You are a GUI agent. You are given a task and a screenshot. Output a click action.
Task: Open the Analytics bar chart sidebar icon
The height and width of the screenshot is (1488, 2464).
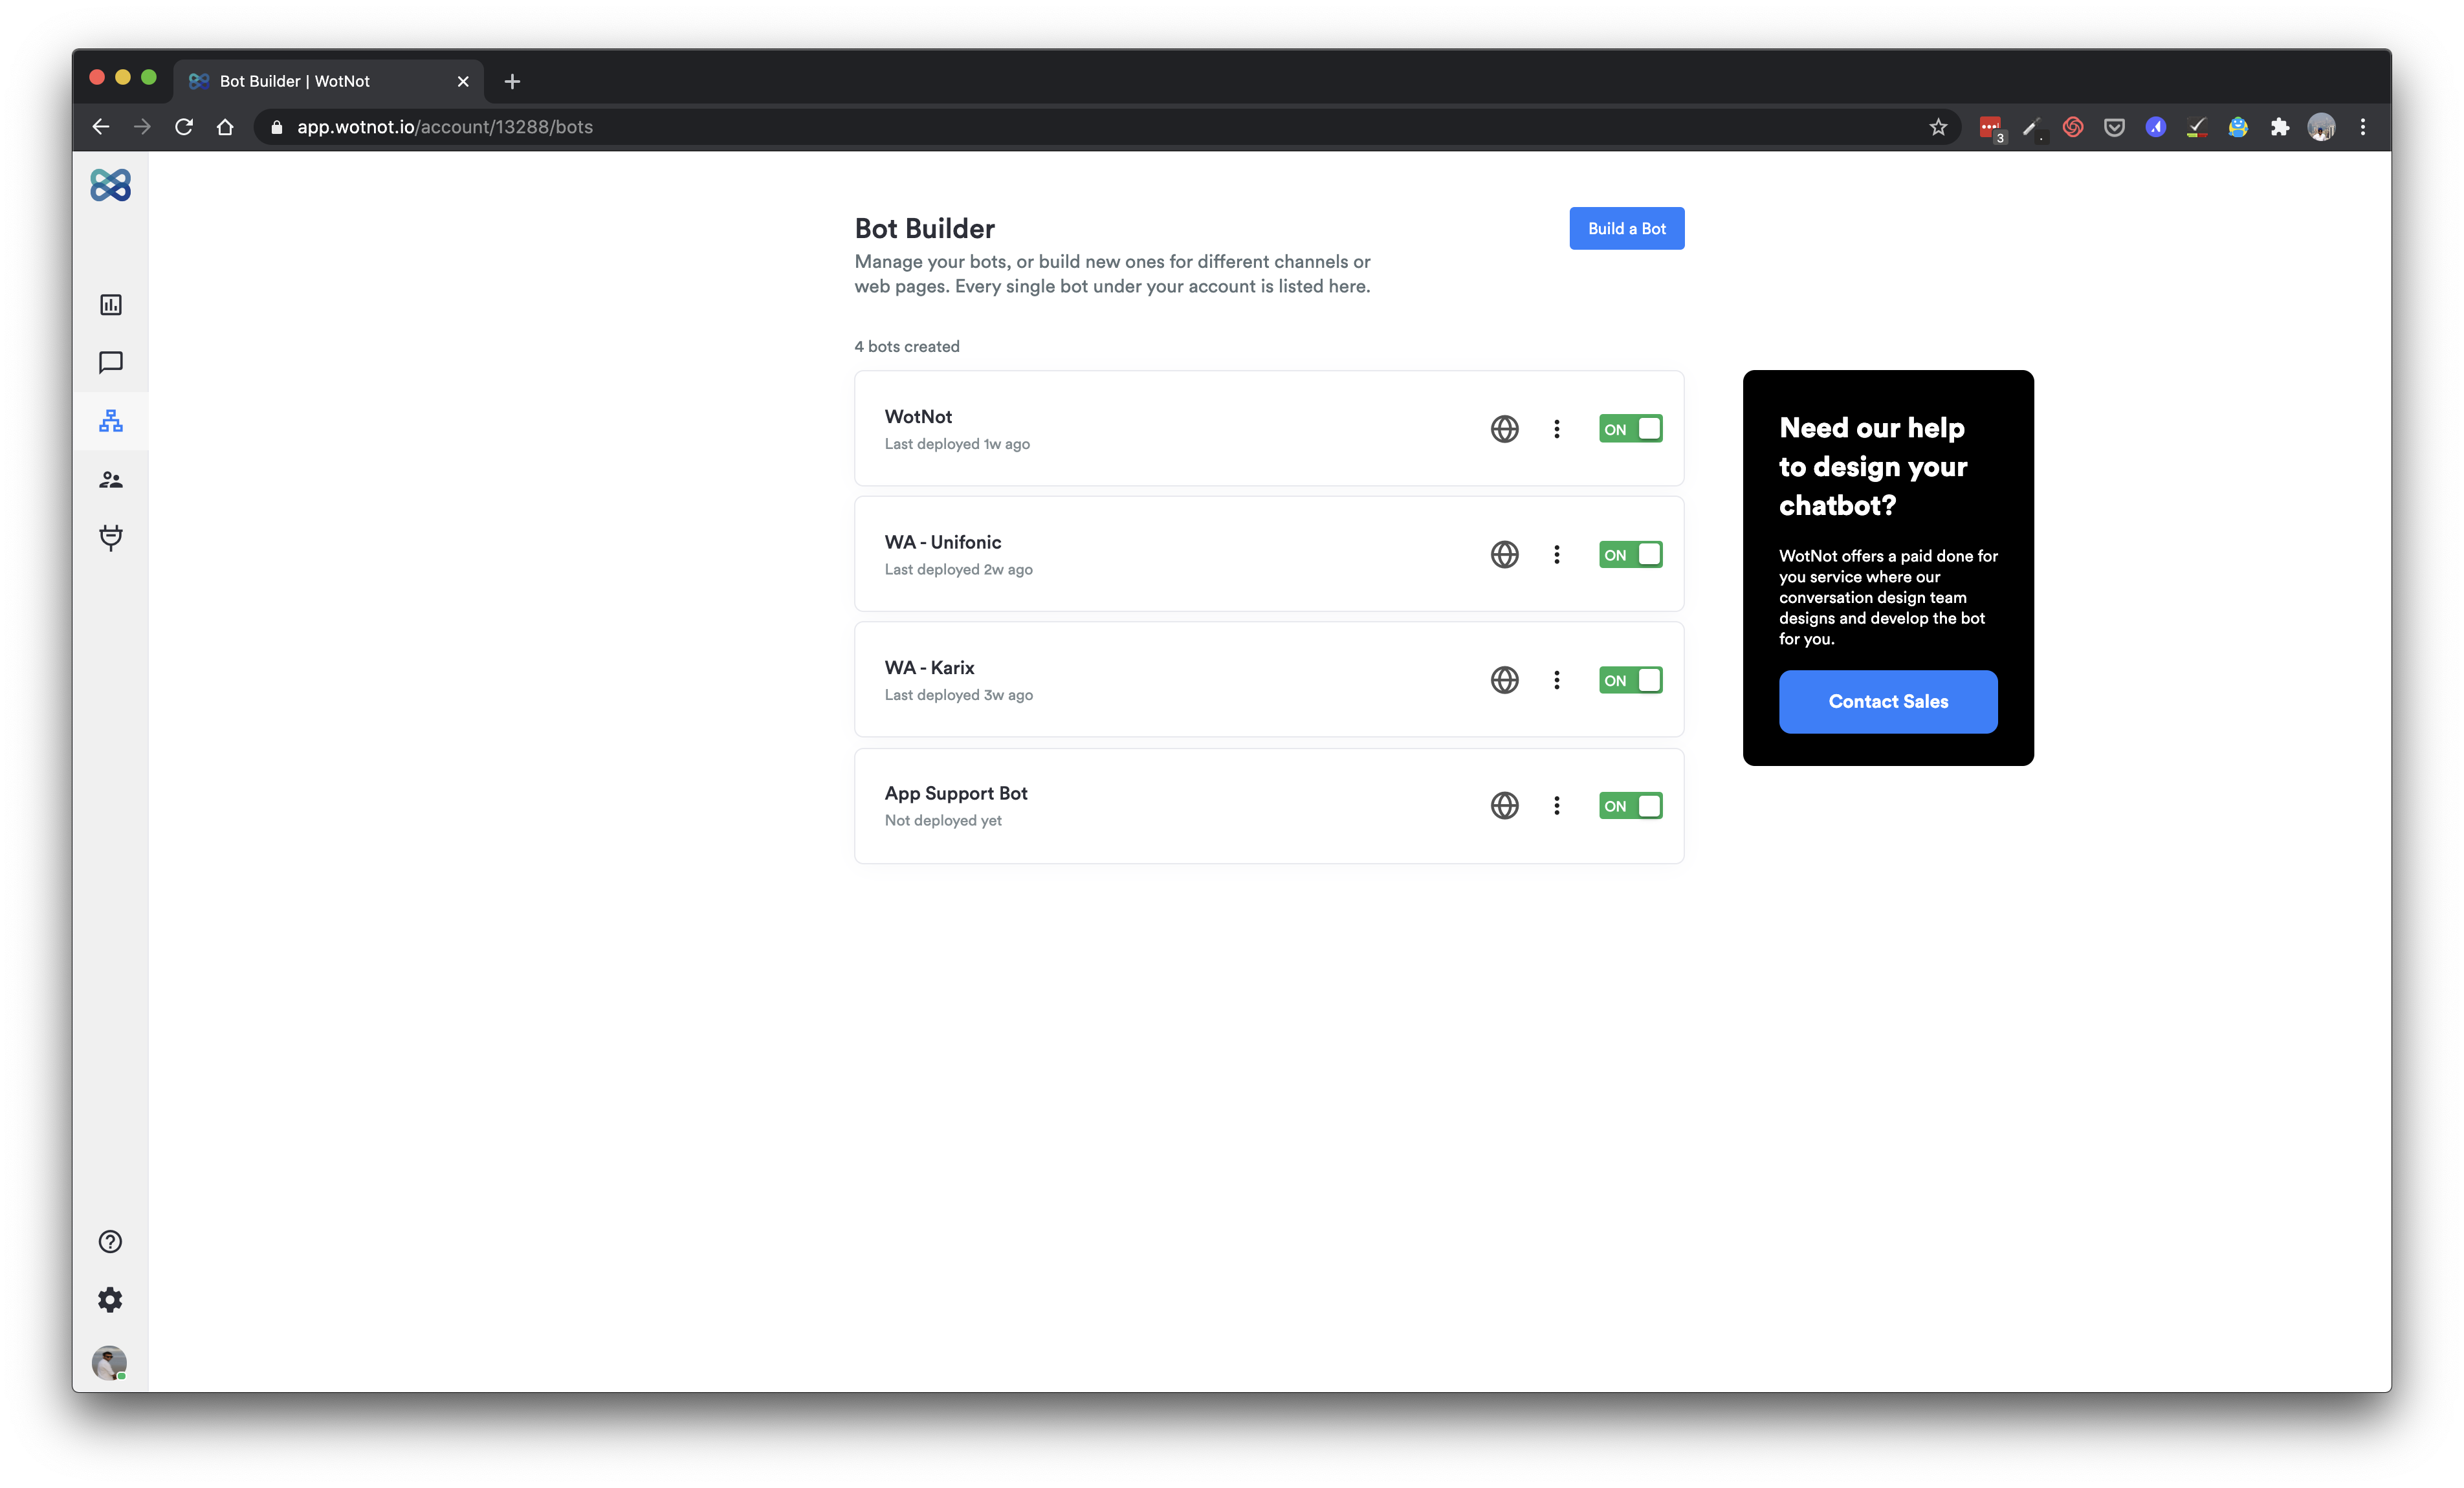[x=110, y=305]
